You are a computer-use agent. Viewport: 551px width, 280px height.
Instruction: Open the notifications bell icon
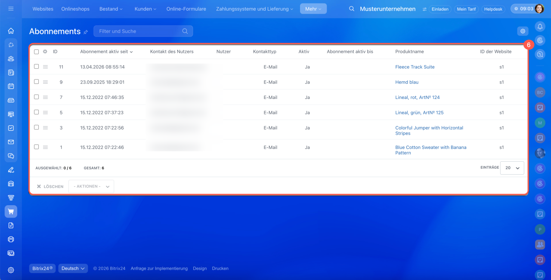click(540, 27)
